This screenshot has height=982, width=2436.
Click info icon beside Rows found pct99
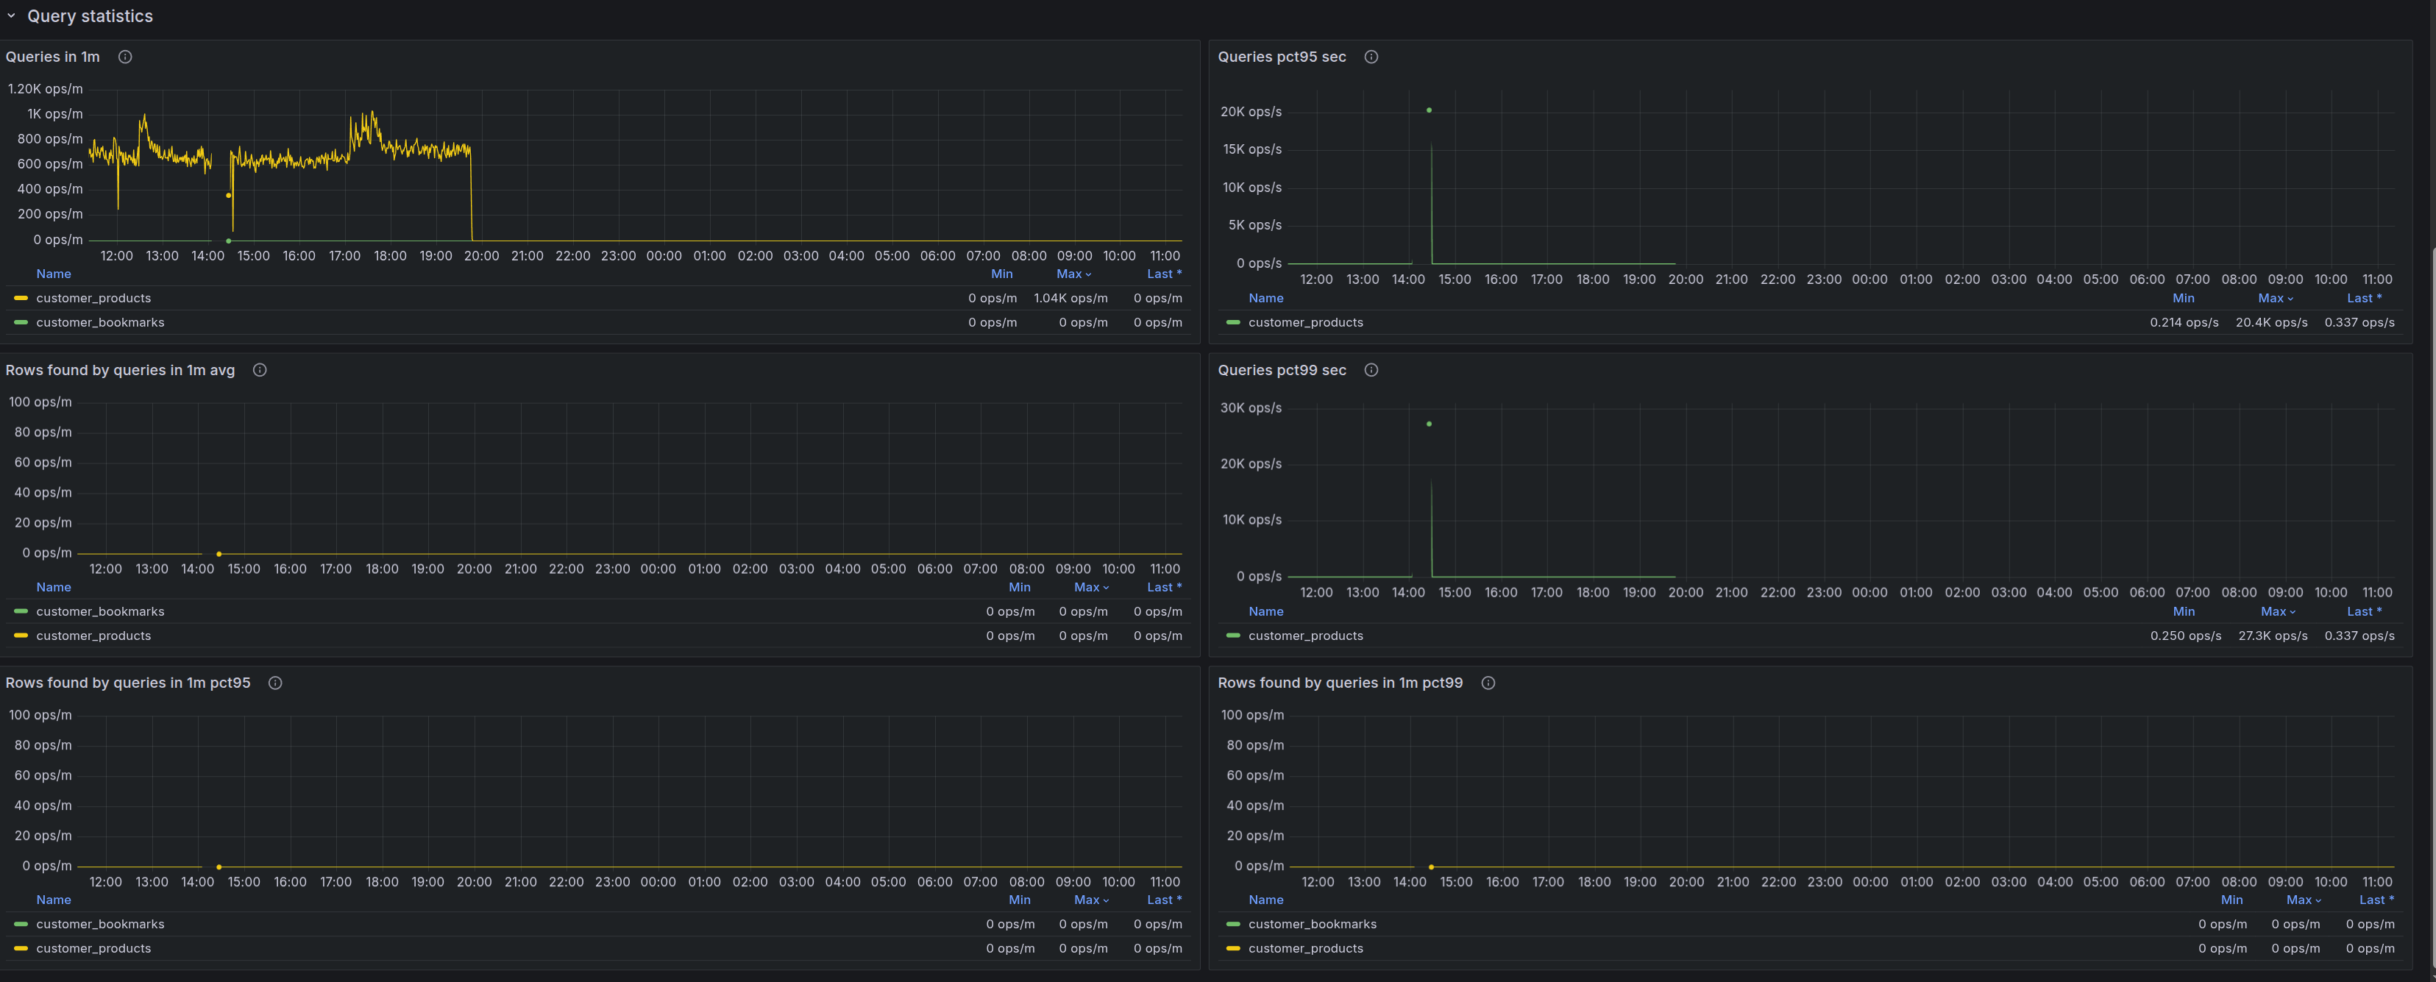click(x=1488, y=683)
